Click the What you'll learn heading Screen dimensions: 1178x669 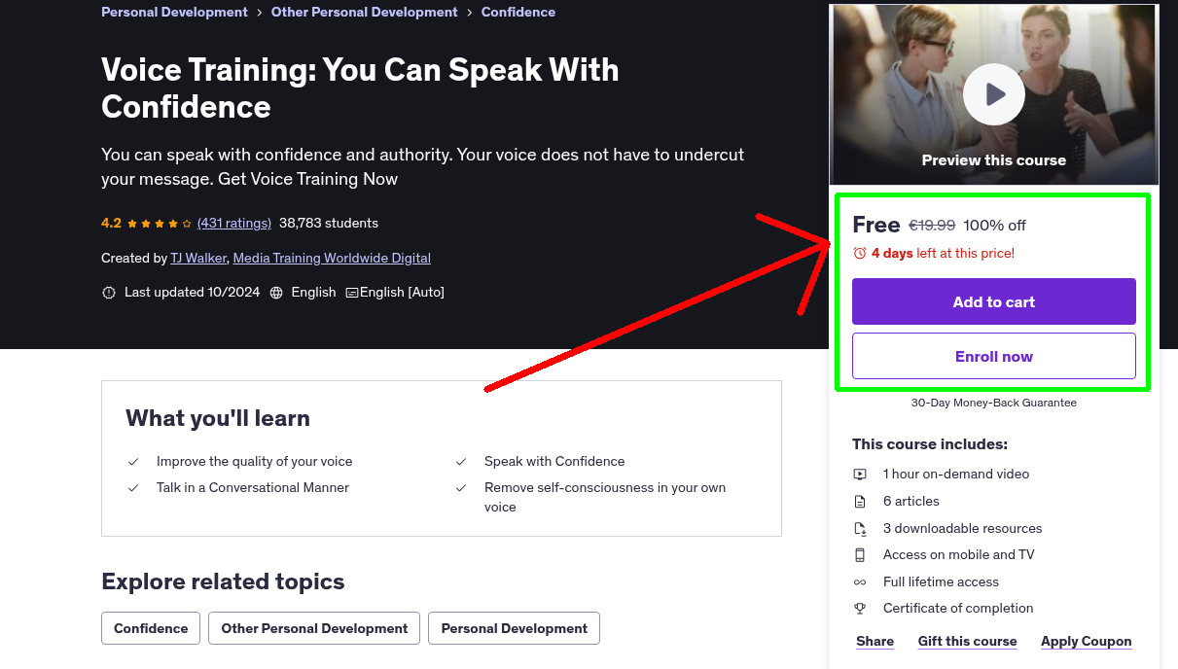[218, 418]
